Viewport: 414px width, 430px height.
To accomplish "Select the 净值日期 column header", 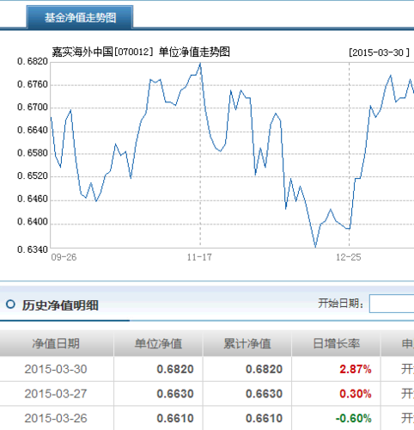I will [56, 343].
